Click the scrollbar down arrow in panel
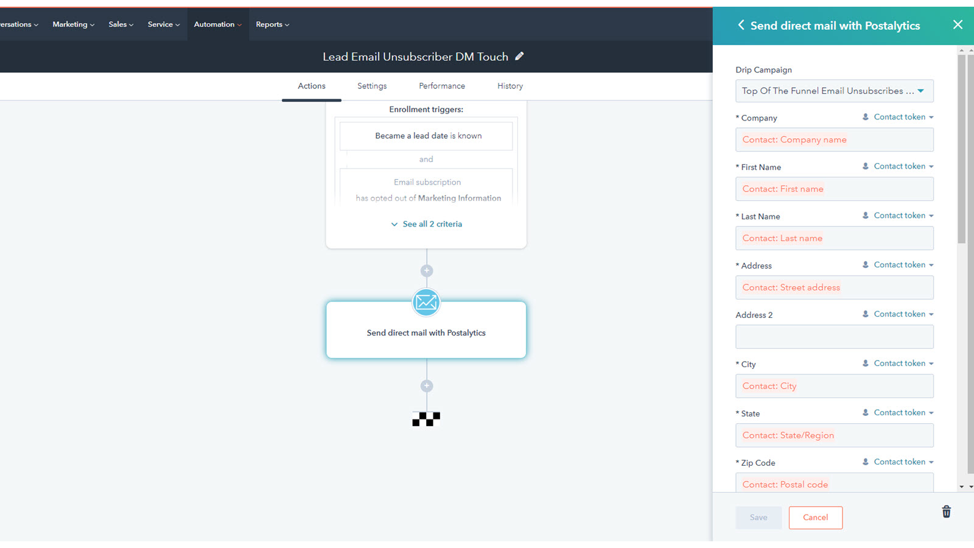 (961, 487)
